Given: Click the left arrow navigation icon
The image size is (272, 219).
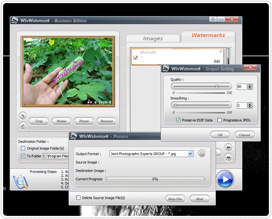Looking at the screenshot, I should 228,148.
